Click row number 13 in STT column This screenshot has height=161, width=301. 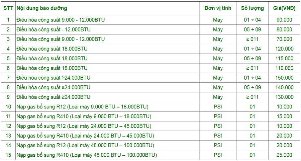point(8,136)
